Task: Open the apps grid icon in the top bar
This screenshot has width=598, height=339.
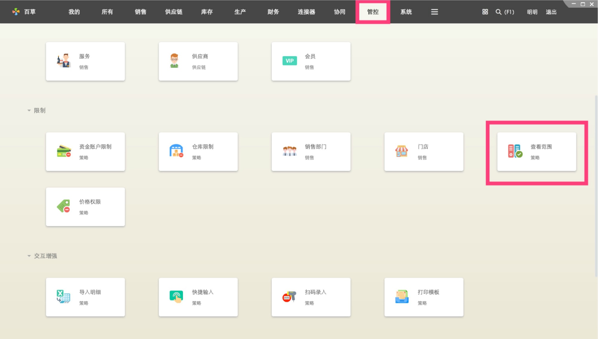Action: tap(484, 12)
